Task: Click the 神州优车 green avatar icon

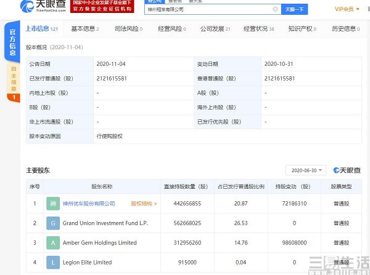Action: [52, 204]
